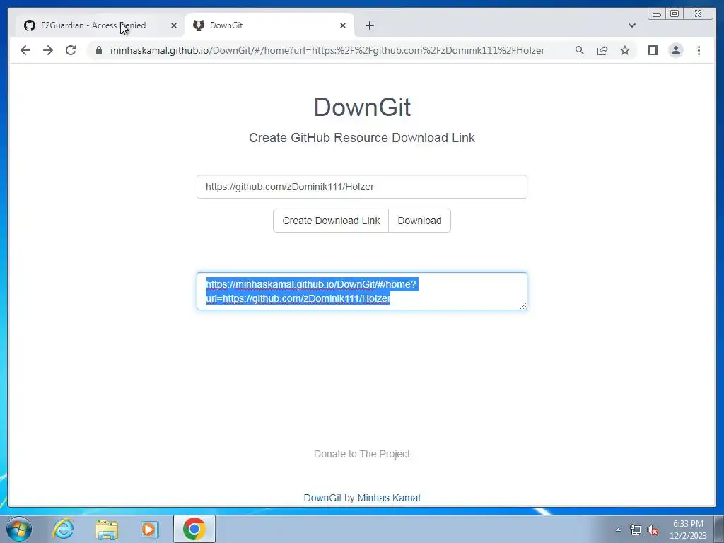The height and width of the screenshot is (543, 724).
Task: Click the generated download link textarea
Action: pos(361,291)
